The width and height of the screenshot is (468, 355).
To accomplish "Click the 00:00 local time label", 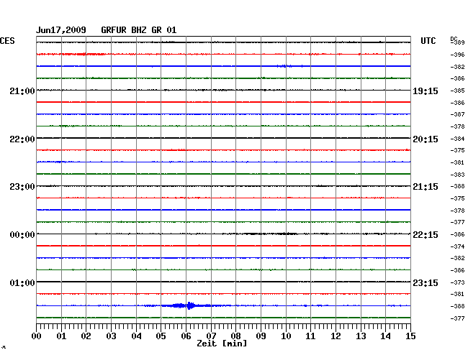I will point(22,235).
